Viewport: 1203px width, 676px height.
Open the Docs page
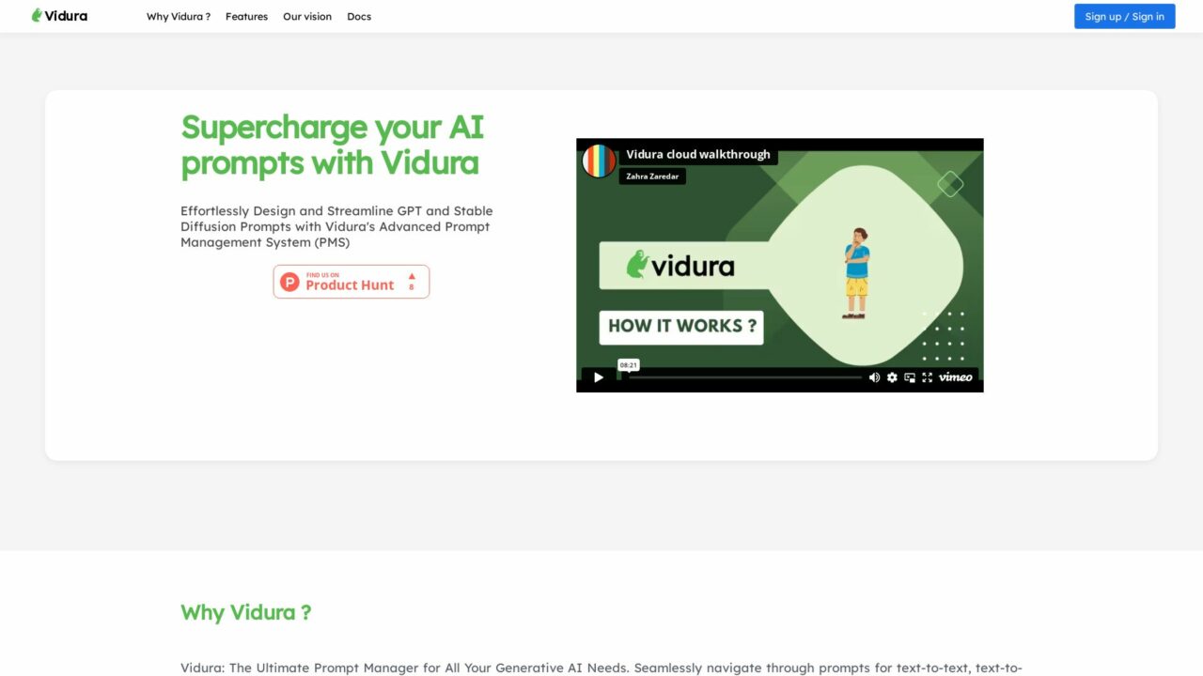click(359, 16)
